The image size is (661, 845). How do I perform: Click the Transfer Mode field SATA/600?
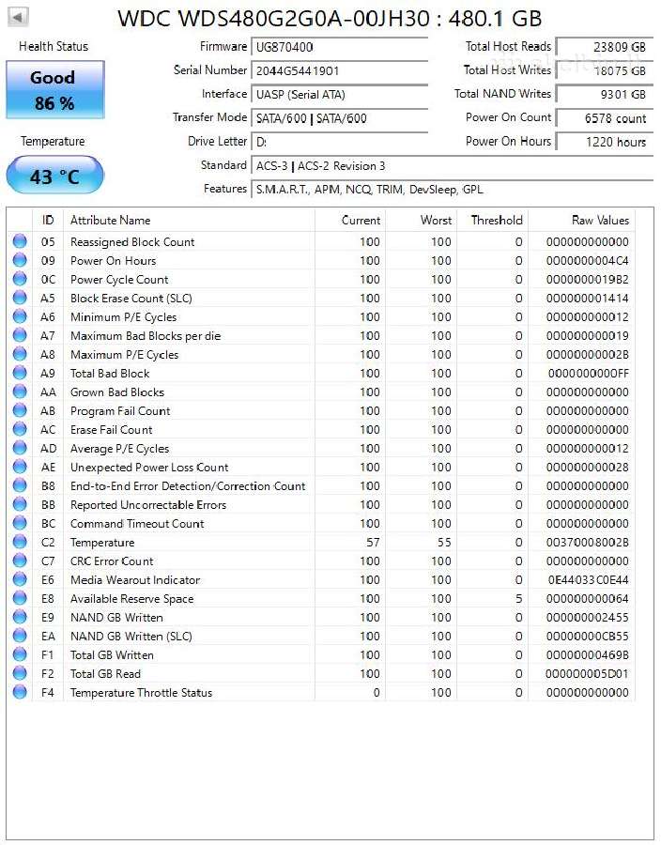[339, 118]
